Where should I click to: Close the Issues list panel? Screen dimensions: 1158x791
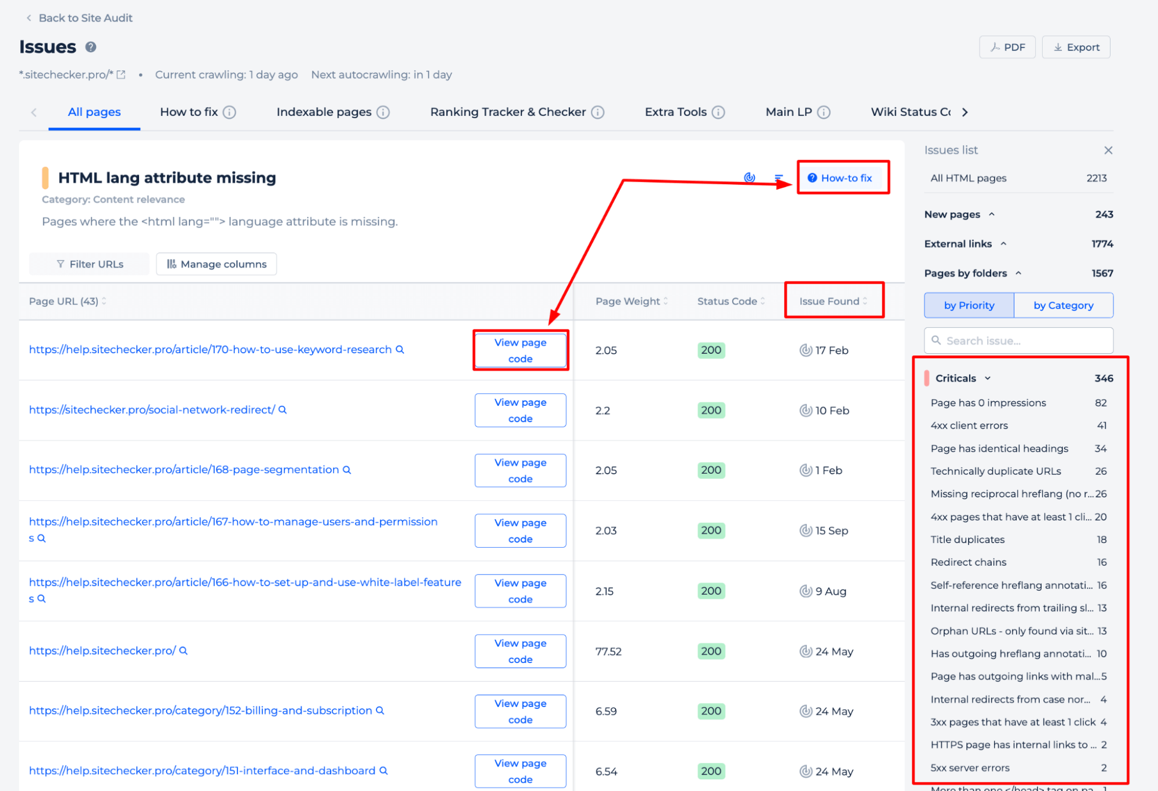pos(1108,151)
